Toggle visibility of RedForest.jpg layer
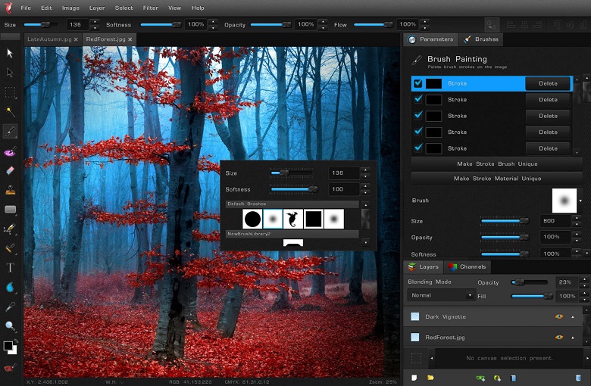591x386 pixels. tap(559, 337)
